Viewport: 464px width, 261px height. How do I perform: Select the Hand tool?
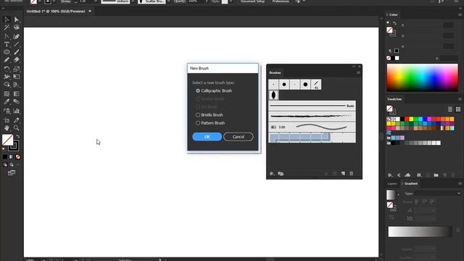coord(7,128)
